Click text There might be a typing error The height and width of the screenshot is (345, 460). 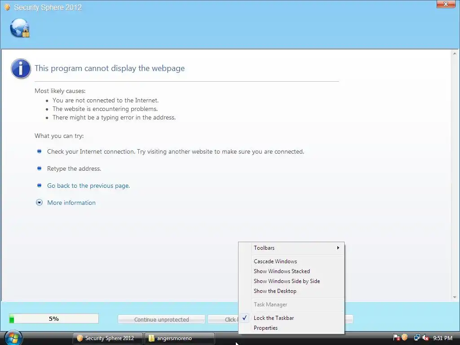click(x=114, y=117)
